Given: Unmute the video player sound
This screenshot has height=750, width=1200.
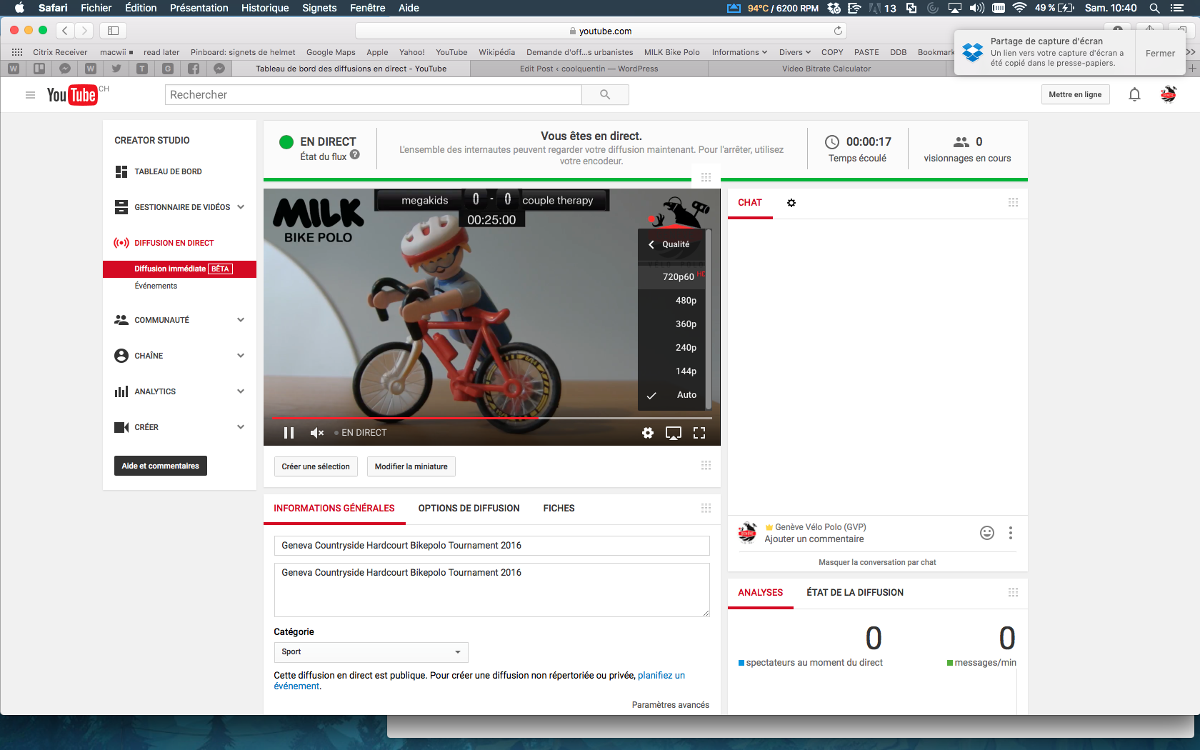Looking at the screenshot, I should click(317, 433).
